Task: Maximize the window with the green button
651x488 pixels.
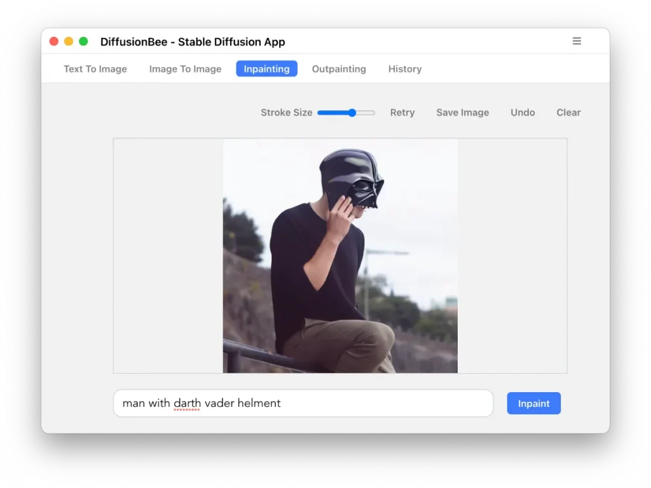Action: tap(83, 41)
